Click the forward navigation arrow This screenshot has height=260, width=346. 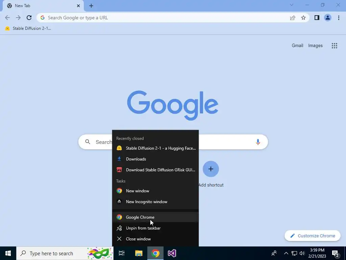point(18,18)
